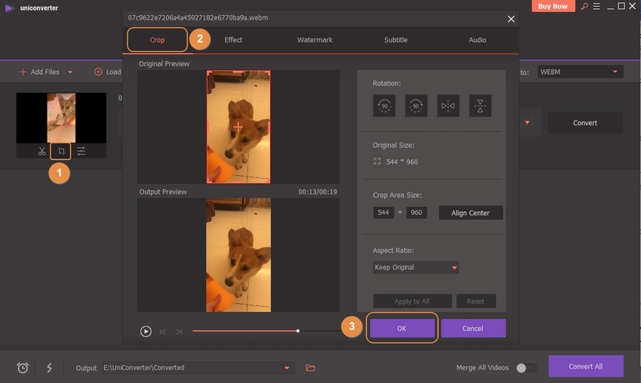Open the WEBM output format dropdown
641x383 pixels.
coord(580,72)
